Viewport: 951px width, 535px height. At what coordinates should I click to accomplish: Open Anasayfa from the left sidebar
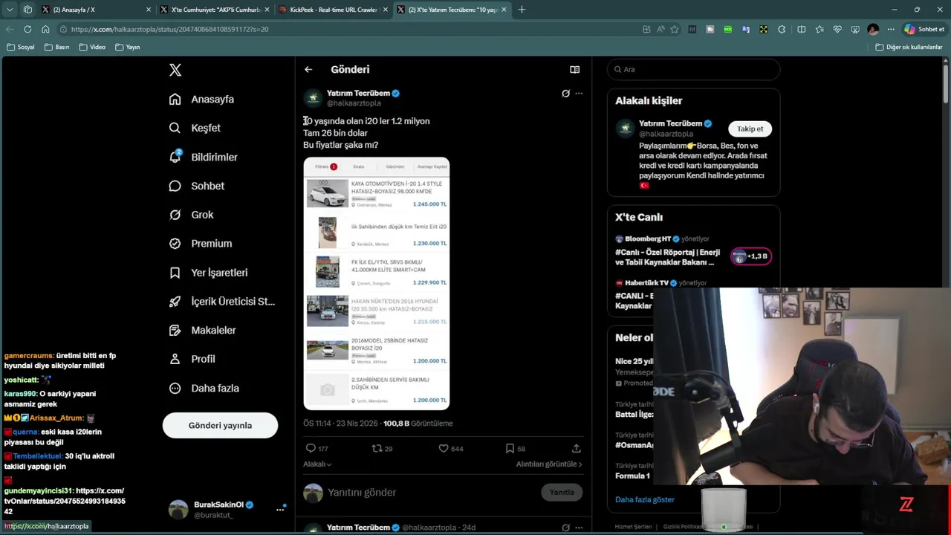pyautogui.click(x=201, y=99)
